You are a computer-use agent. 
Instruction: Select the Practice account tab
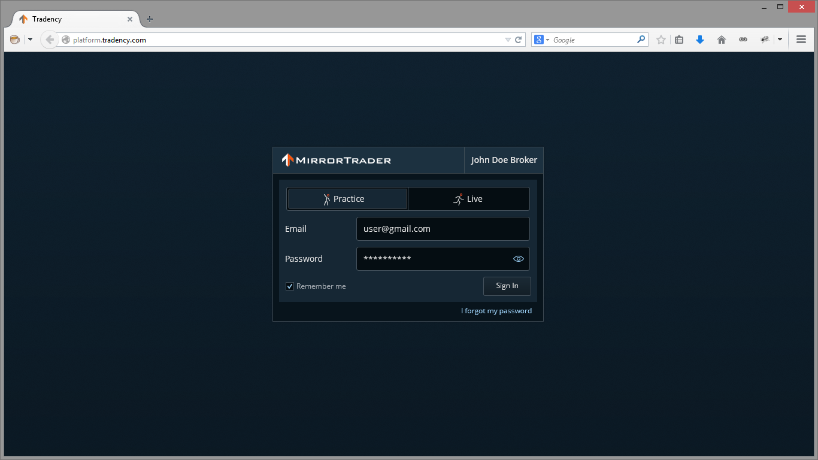[x=347, y=199]
